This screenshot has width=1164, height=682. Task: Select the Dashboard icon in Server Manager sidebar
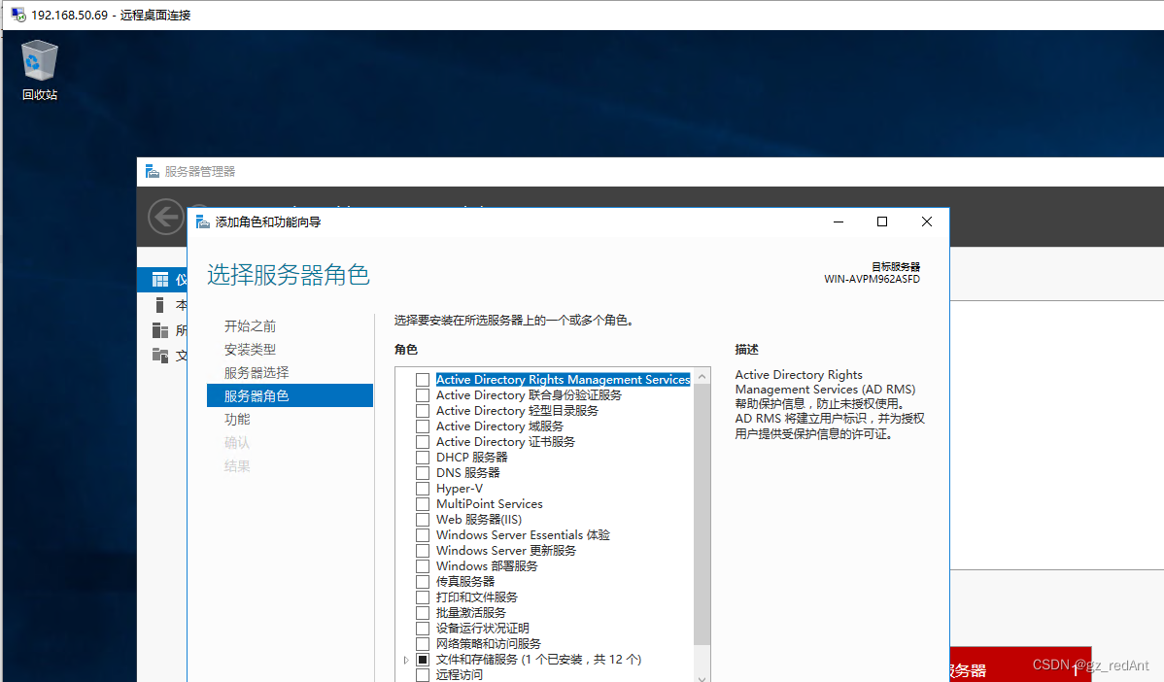160,280
